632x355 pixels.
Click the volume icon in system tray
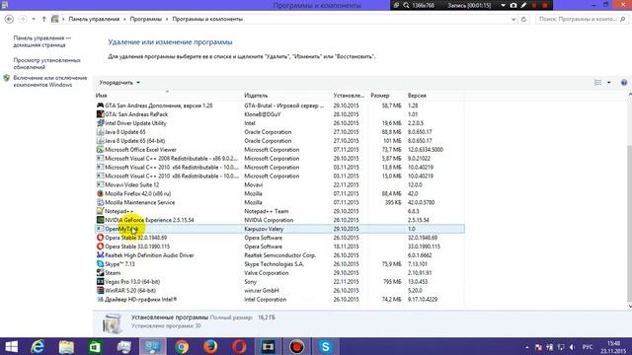(572, 347)
